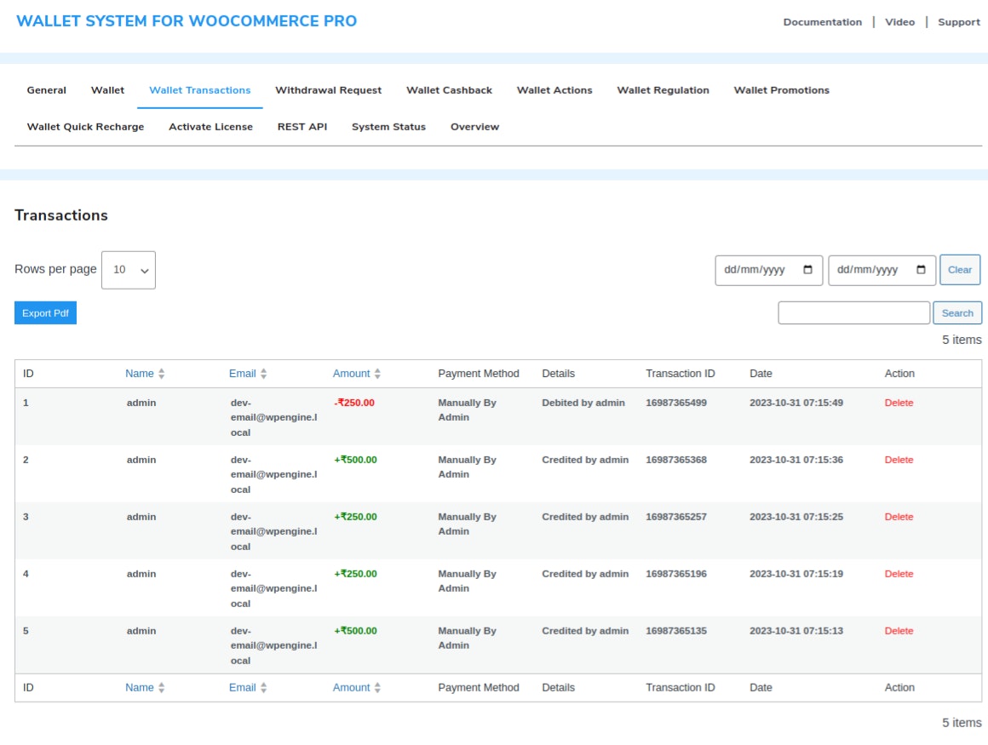
Task: Click the Wallet System for WooCommerce Pro title
Action: pos(187,20)
